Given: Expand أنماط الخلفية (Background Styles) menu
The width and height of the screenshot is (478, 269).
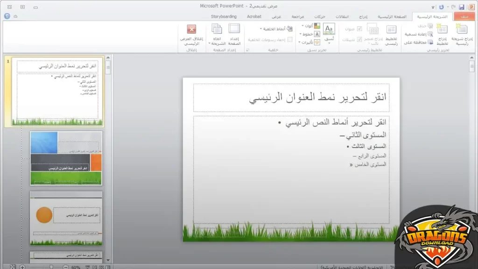Looking at the screenshot, I should [275, 29].
